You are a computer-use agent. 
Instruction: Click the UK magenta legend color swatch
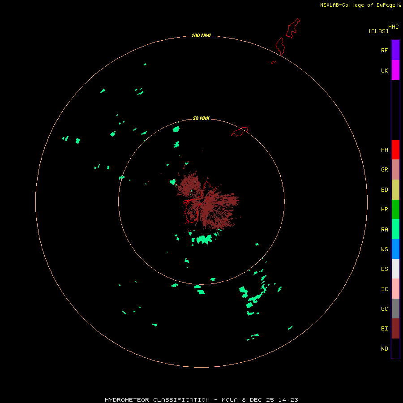pyautogui.click(x=395, y=70)
